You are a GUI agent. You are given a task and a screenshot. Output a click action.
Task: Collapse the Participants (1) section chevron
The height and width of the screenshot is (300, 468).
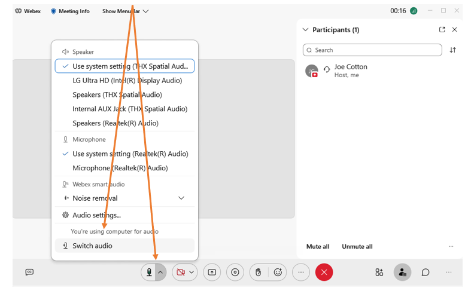(x=305, y=30)
